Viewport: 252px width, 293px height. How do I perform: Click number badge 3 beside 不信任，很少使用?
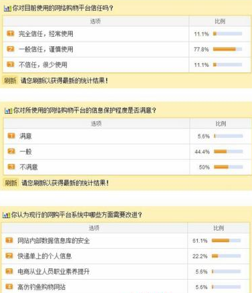point(11,65)
